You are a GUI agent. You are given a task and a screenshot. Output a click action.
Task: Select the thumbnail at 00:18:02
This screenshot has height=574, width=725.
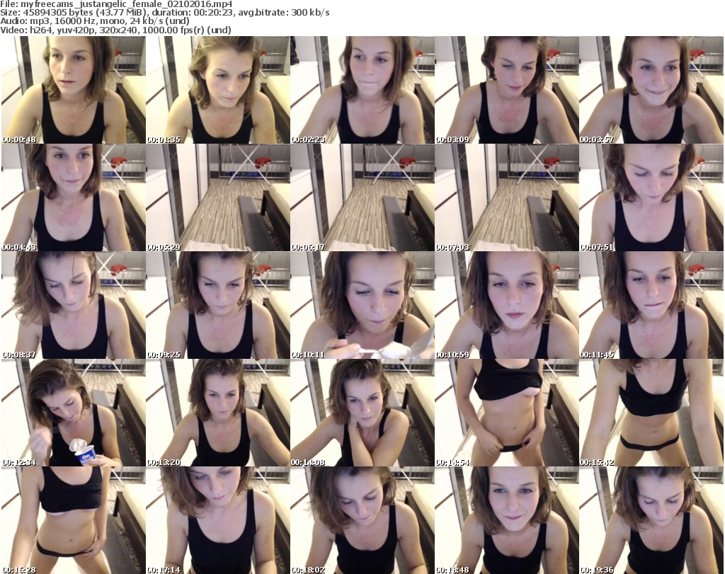pos(362,520)
